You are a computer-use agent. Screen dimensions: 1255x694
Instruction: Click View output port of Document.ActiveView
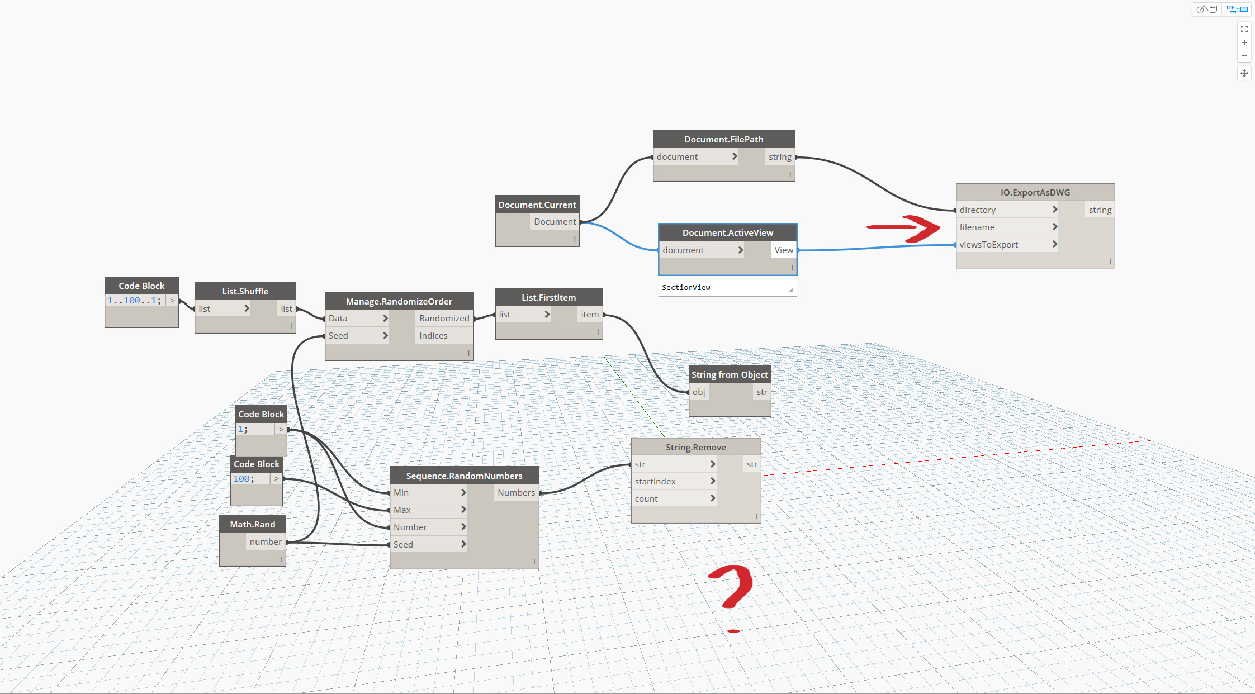pyautogui.click(x=784, y=250)
